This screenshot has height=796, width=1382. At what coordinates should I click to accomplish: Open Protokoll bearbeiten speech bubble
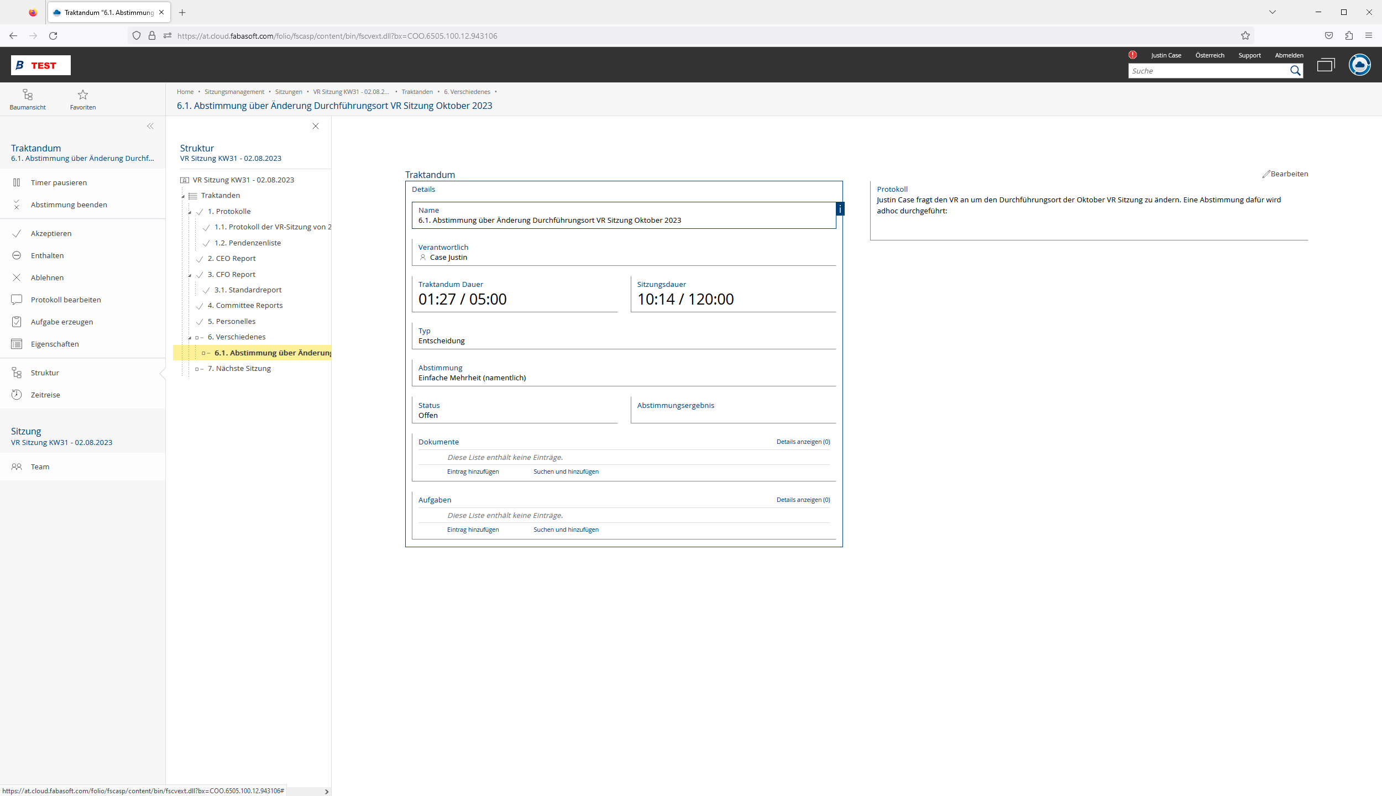pos(17,300)
